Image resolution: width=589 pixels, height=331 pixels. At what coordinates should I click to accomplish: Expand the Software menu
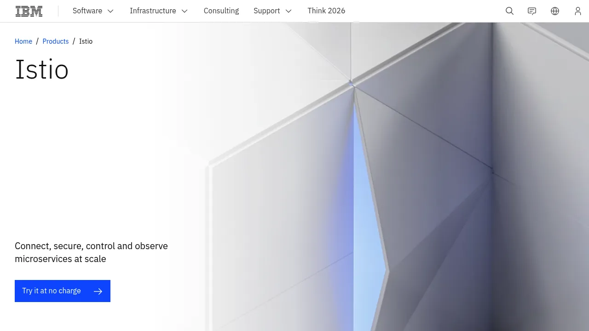[93, 11]
